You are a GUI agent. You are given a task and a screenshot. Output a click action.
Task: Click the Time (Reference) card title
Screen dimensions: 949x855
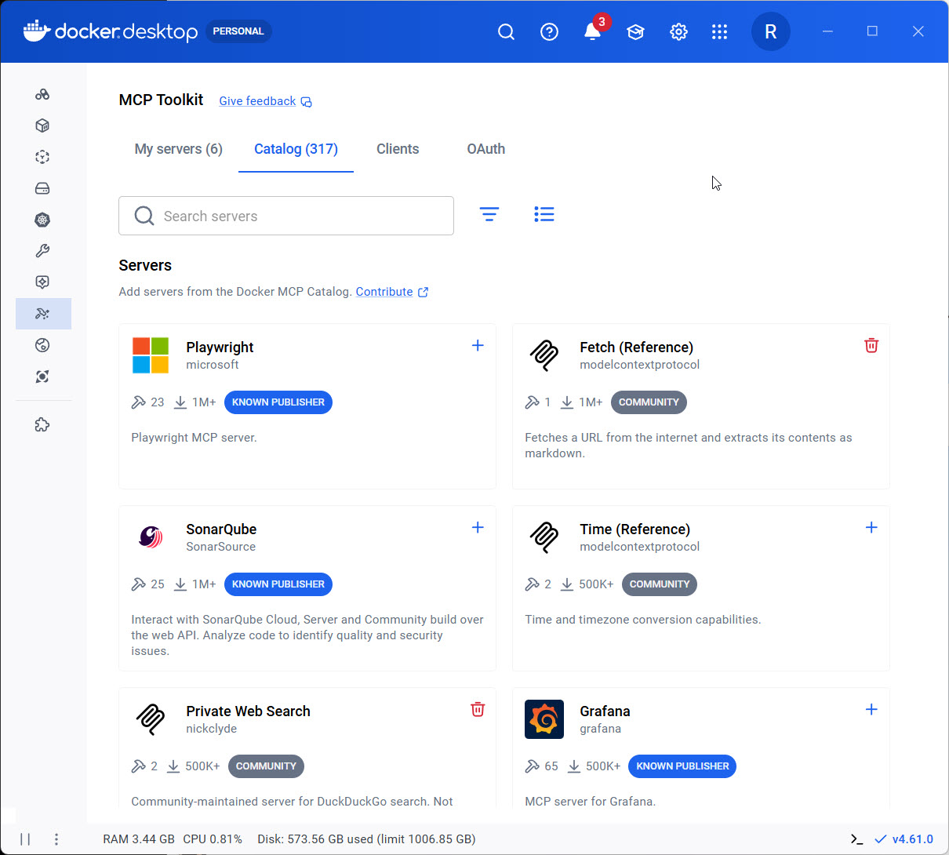pyautogui.click(x=635, y=529)
